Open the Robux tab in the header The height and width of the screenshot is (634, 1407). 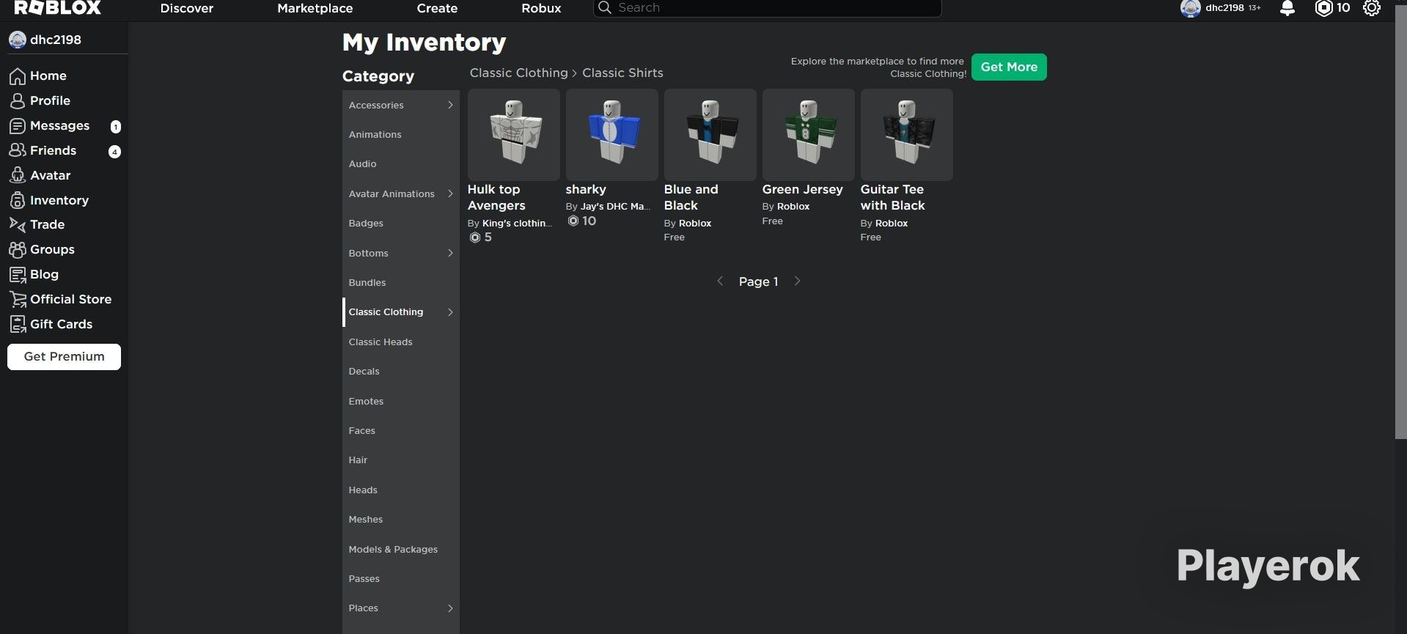[x=541, y=8]
